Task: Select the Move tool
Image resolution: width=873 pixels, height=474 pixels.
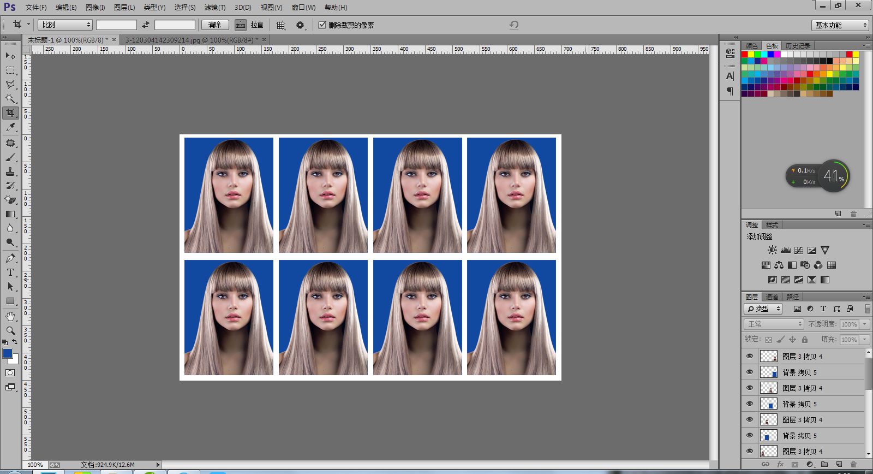Action: coord(10,56)
